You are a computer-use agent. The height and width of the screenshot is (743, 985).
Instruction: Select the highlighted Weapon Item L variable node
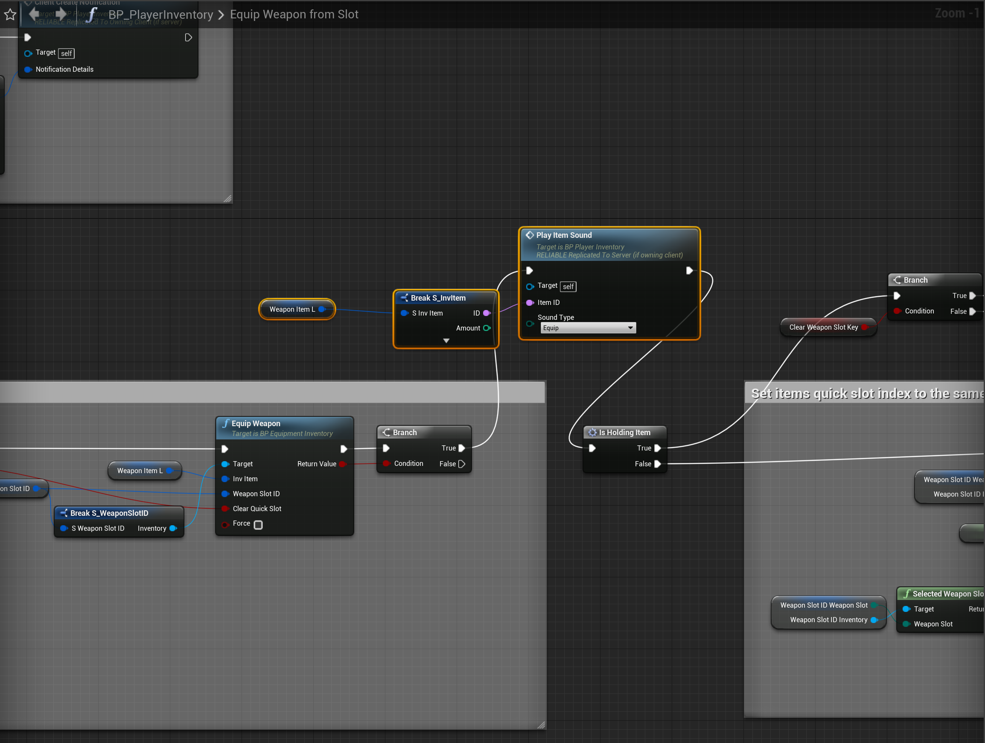292,309
